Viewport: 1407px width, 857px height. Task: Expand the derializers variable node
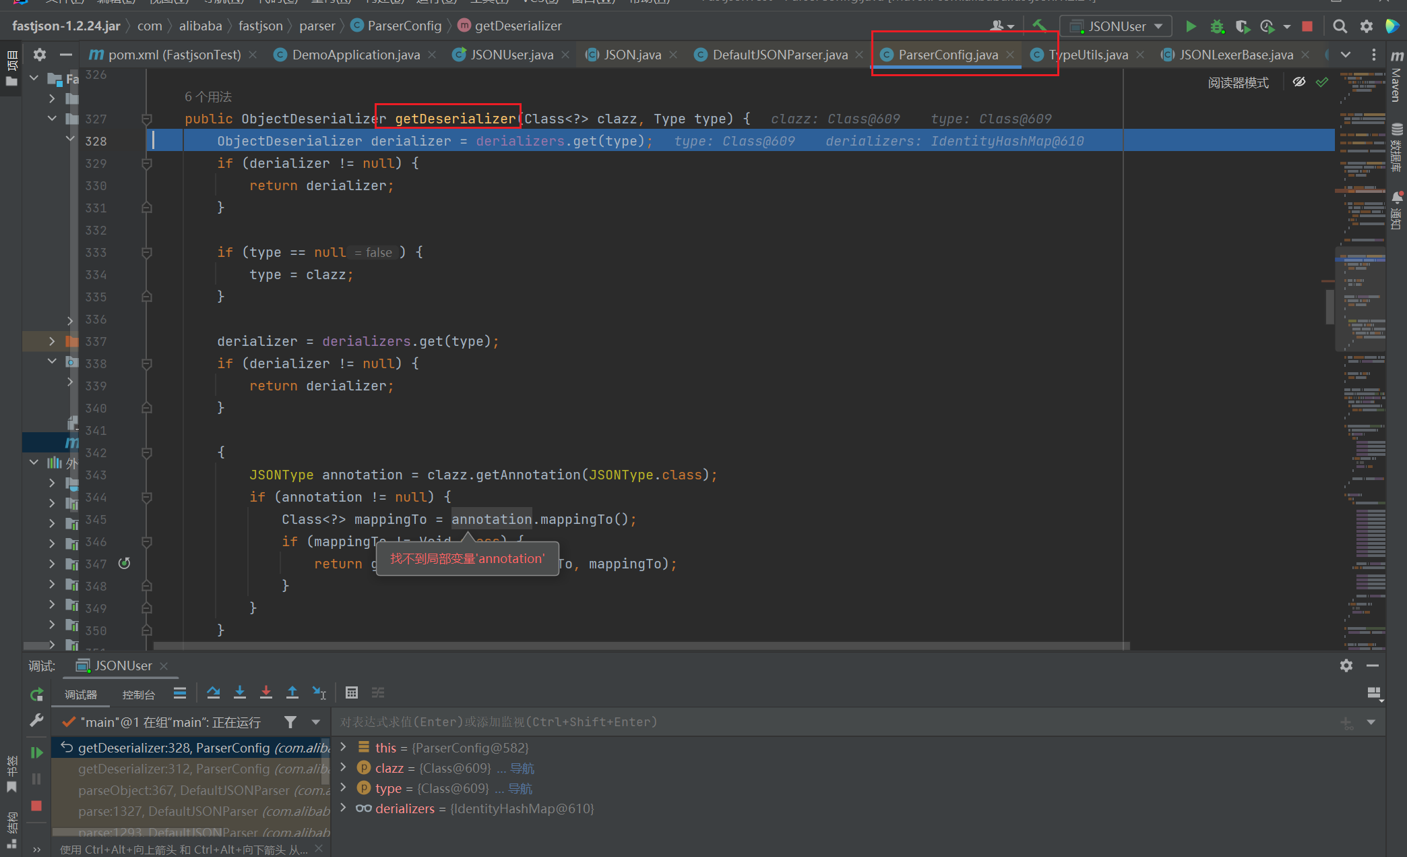click(344, 808)
